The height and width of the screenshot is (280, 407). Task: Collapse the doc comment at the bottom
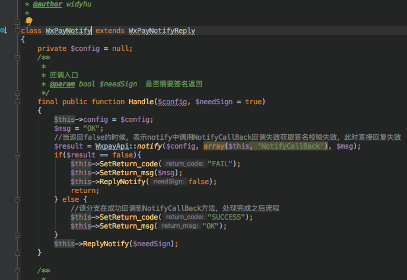(x=17, y=271)
